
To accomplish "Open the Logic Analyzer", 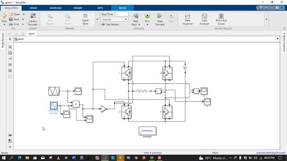I will pos(204,19).
